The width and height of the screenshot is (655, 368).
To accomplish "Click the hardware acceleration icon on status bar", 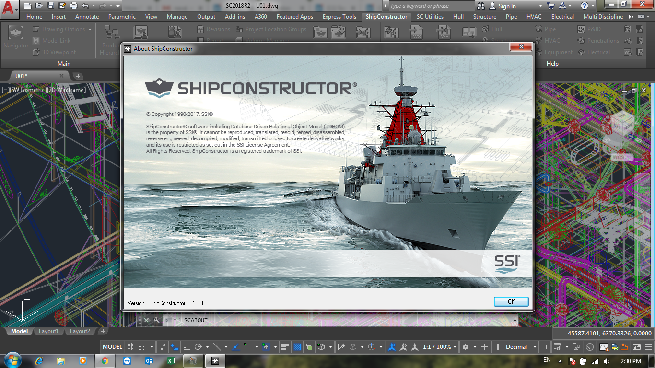I will (x=603, y=346).
